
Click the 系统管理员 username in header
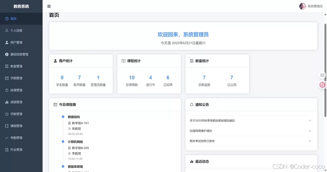tap(315, 6)
